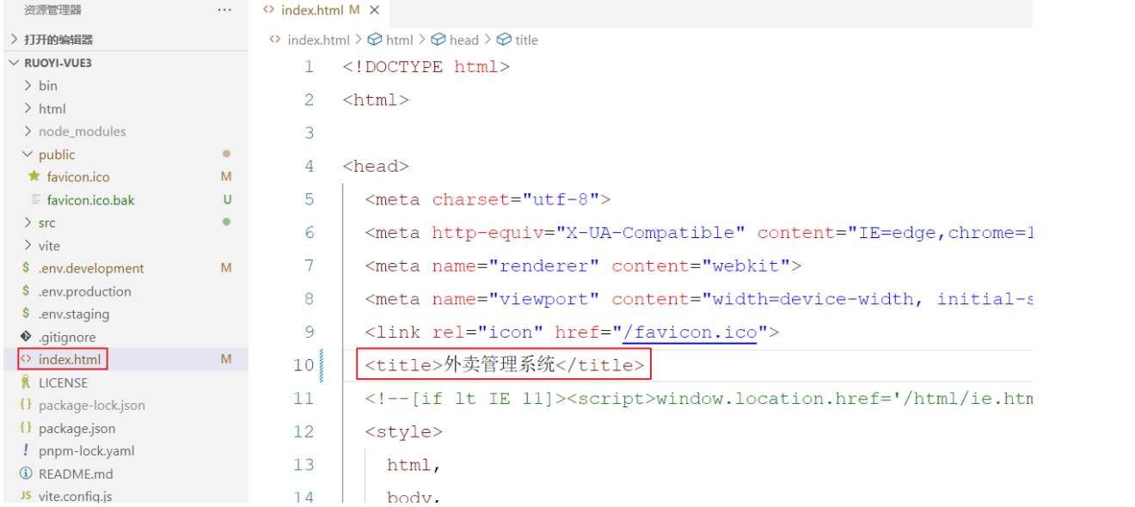Click the star icon next to favicon.ico
This screenshot has height=507, width=1135.
click(x=34, y=176)
